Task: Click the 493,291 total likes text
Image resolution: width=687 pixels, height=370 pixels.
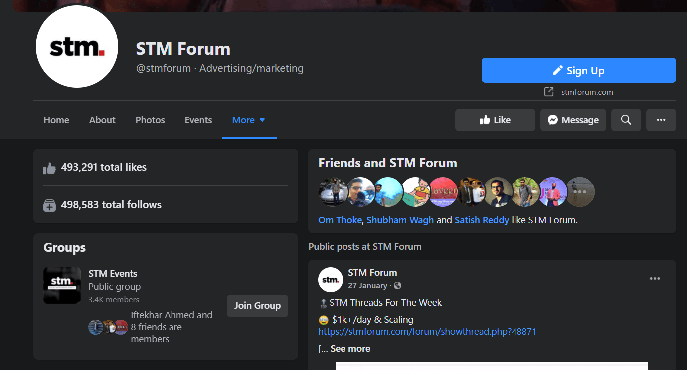Action: pyautogui.click(x=104, y=167)
